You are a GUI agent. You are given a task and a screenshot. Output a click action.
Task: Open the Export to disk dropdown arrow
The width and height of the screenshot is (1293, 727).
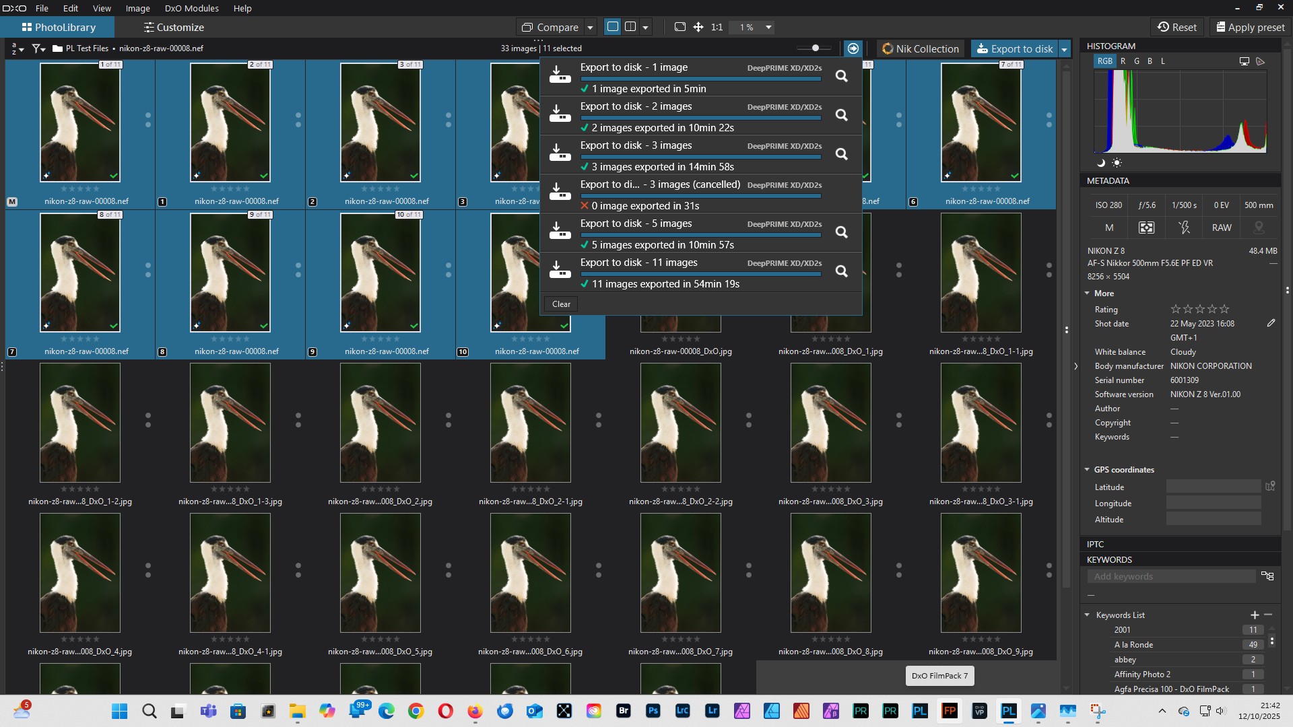1065,49
